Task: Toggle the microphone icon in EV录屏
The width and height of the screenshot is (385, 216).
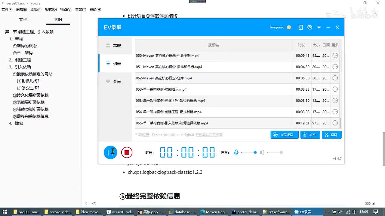Action: point(236,152)
